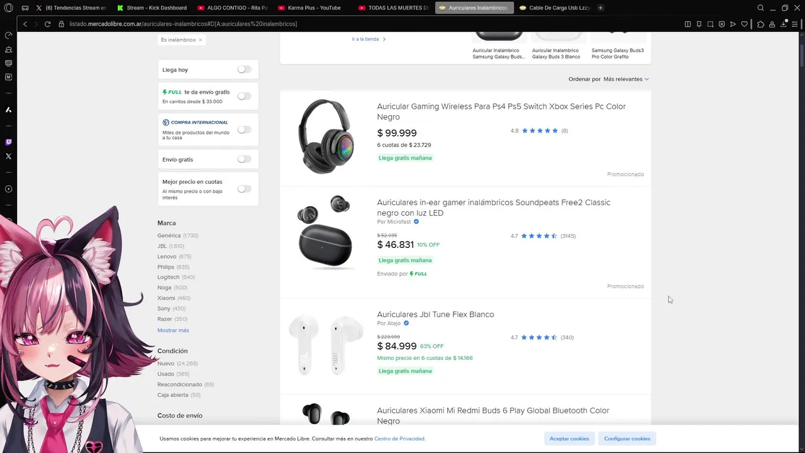Filter by brand 'Logitech'
The height and width of the screenshot is (453, 805).
(x=168, y=277)
